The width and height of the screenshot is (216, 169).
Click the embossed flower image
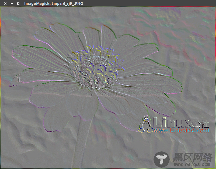108,88
